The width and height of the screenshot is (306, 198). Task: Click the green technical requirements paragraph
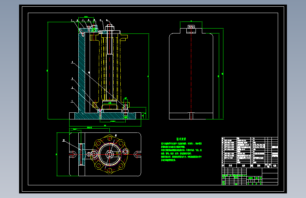point(181,152)
